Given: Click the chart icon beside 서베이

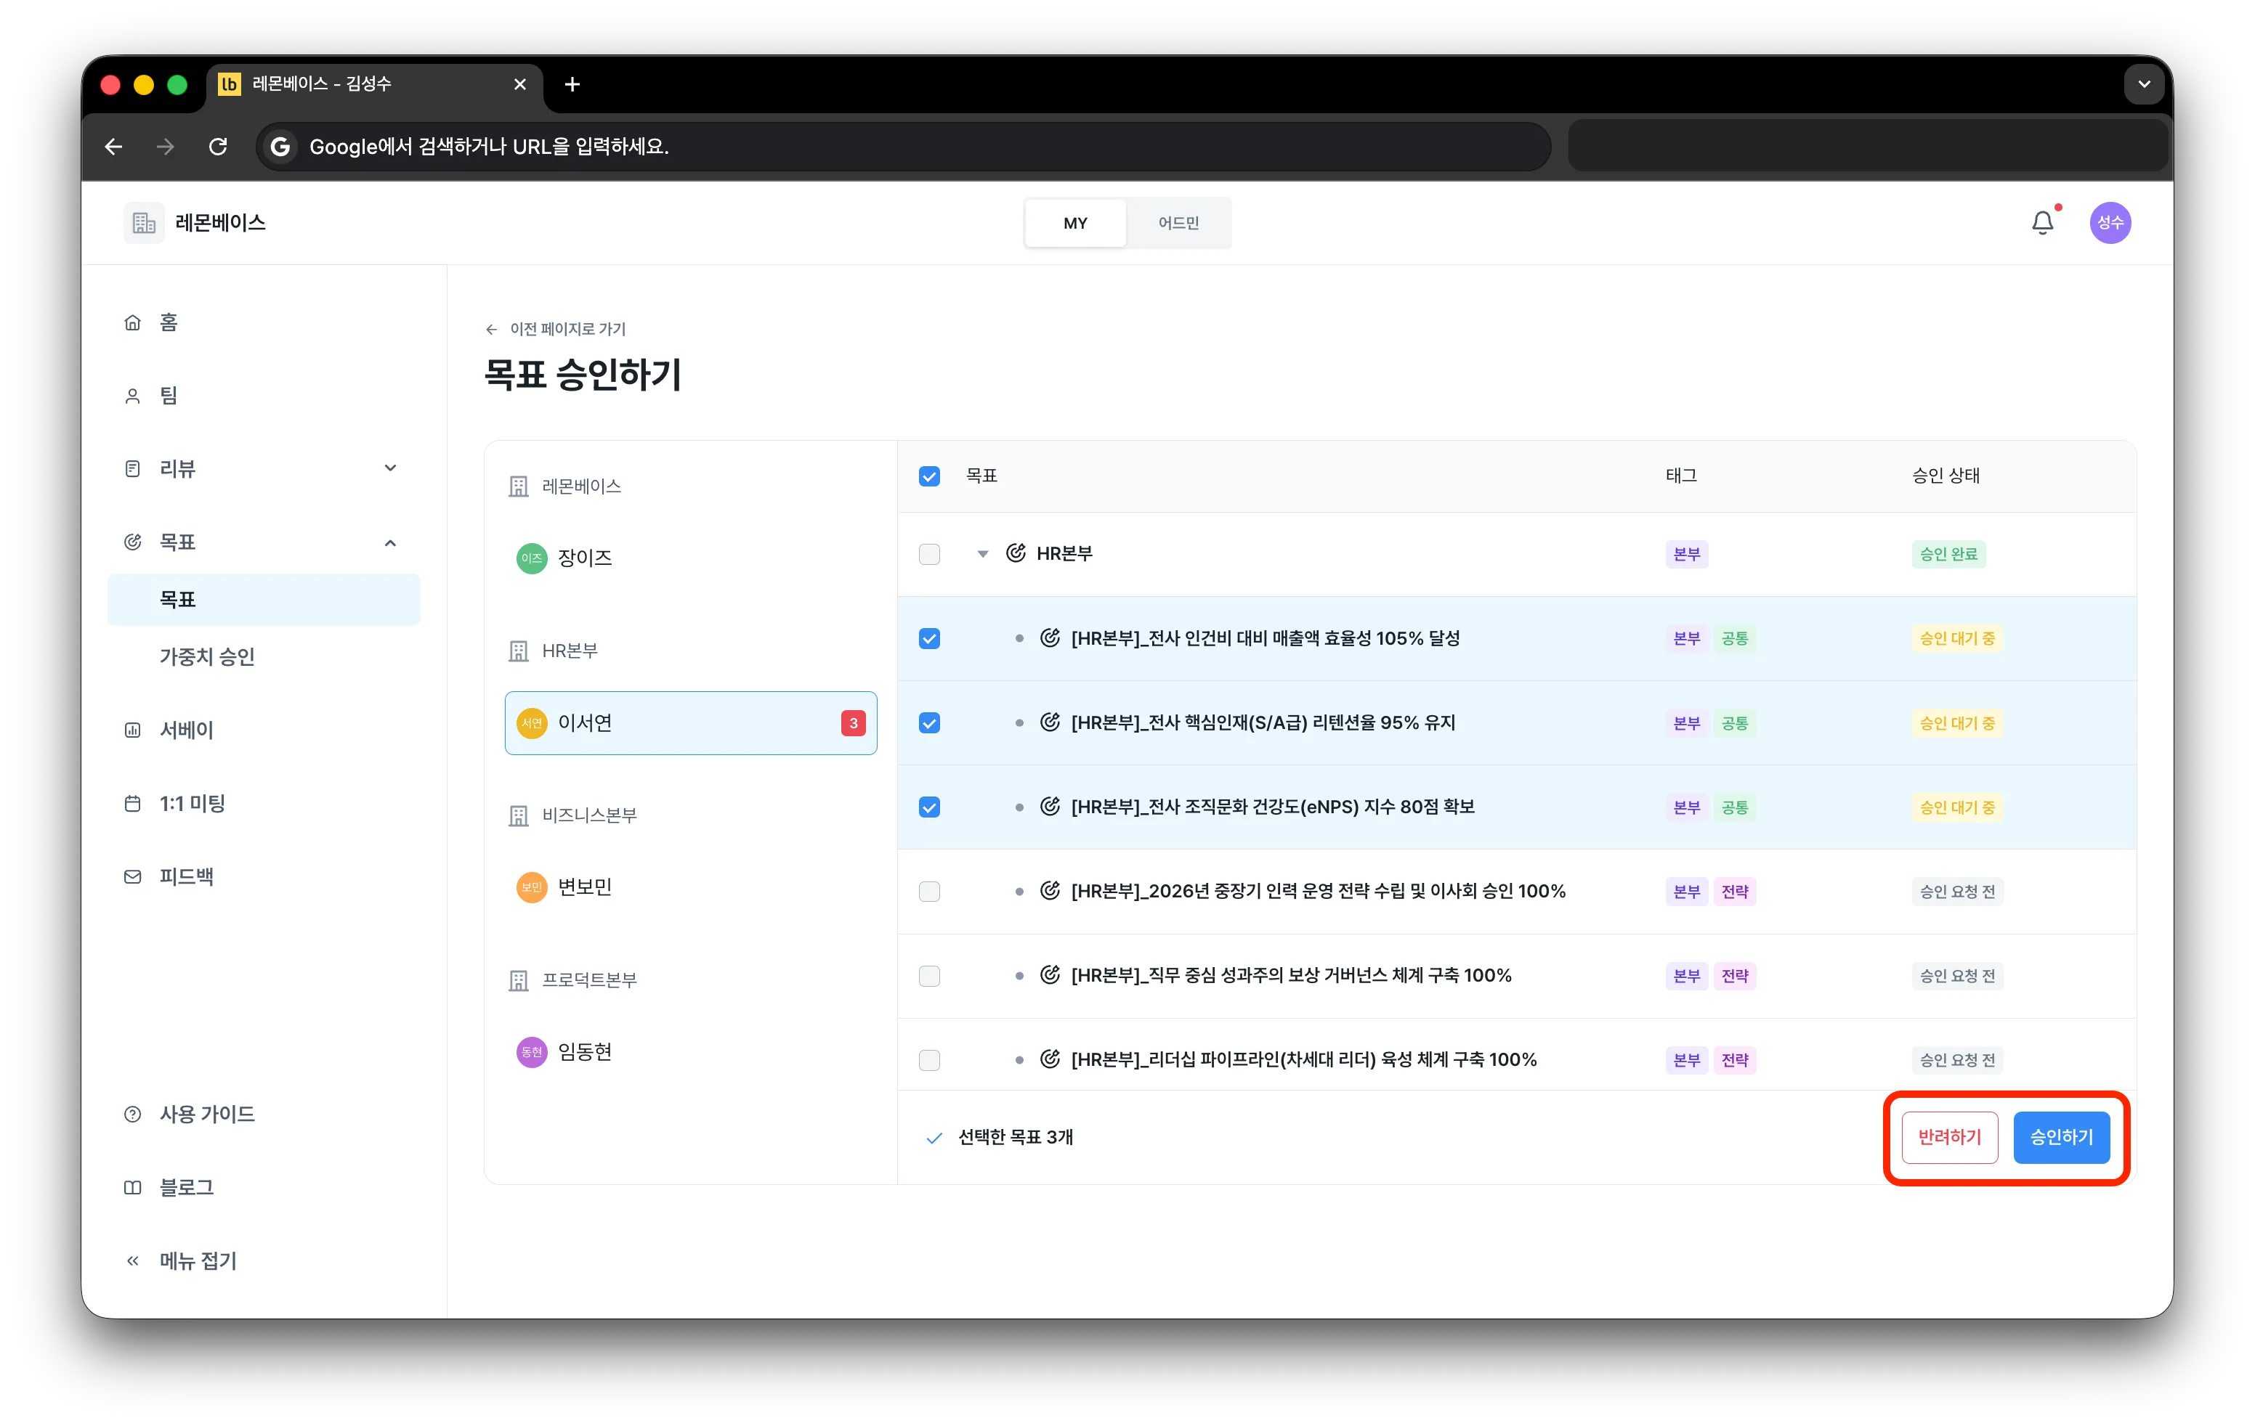Looking at the screenshot, I should 133,730.
